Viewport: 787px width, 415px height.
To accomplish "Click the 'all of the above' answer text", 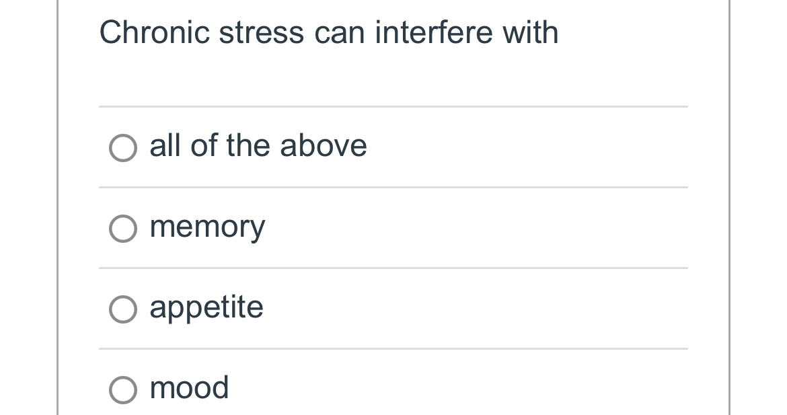I will [x=258, y=146].
